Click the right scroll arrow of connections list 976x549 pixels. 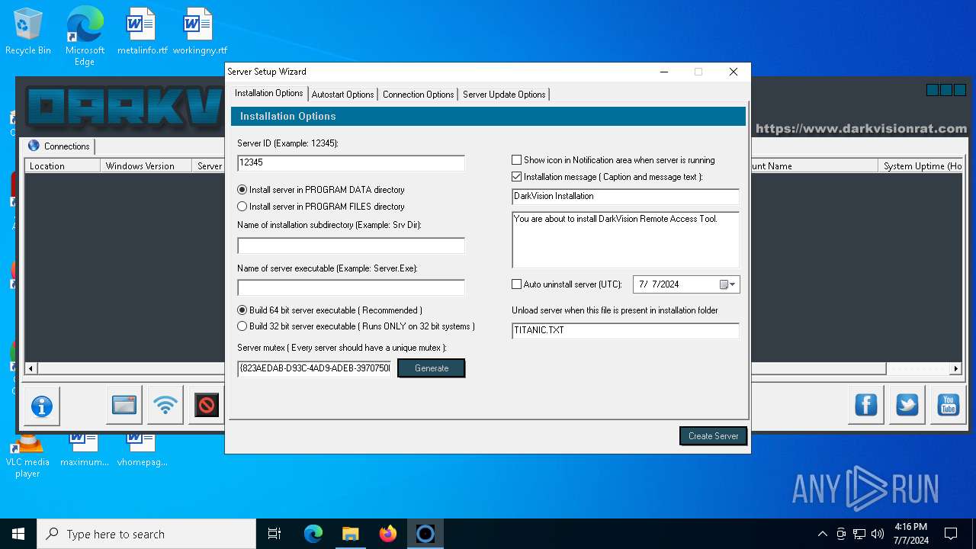pos(955,369)
